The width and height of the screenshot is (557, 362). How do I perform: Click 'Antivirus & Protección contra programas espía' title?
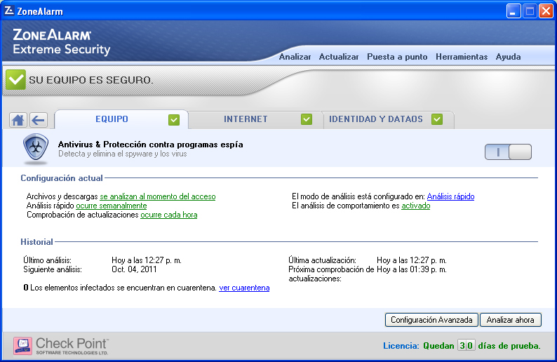pyautogui.click(x=150, y=145)
